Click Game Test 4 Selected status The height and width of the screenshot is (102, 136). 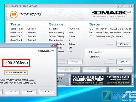point(32,40)
